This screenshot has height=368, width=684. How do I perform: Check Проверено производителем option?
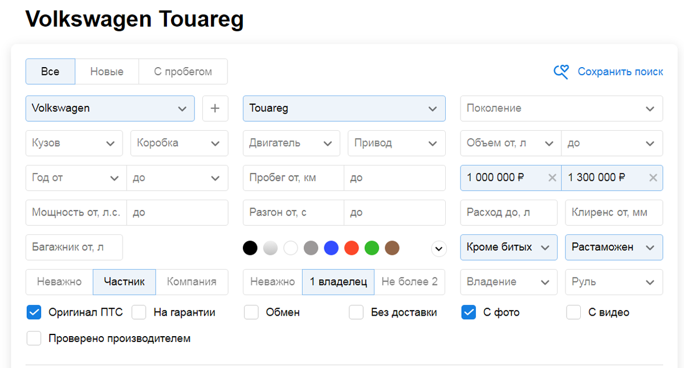coord(34,338)
